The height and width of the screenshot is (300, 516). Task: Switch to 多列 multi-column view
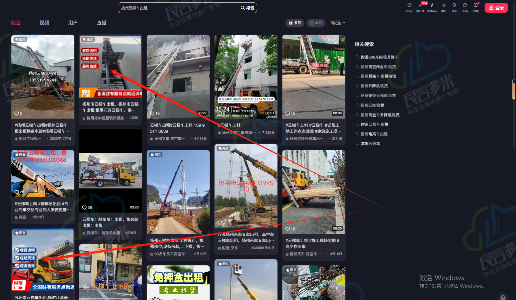click(x=295, y=23)
